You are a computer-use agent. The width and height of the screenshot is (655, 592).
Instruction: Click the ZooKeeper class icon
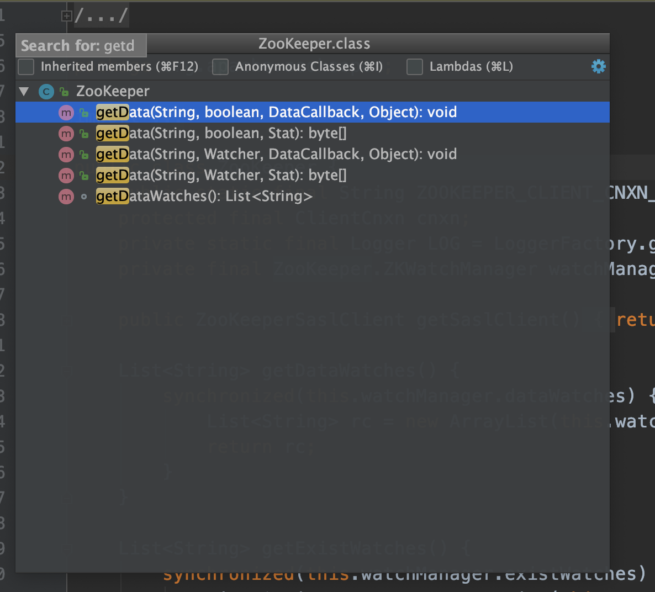tap(46, 92)
